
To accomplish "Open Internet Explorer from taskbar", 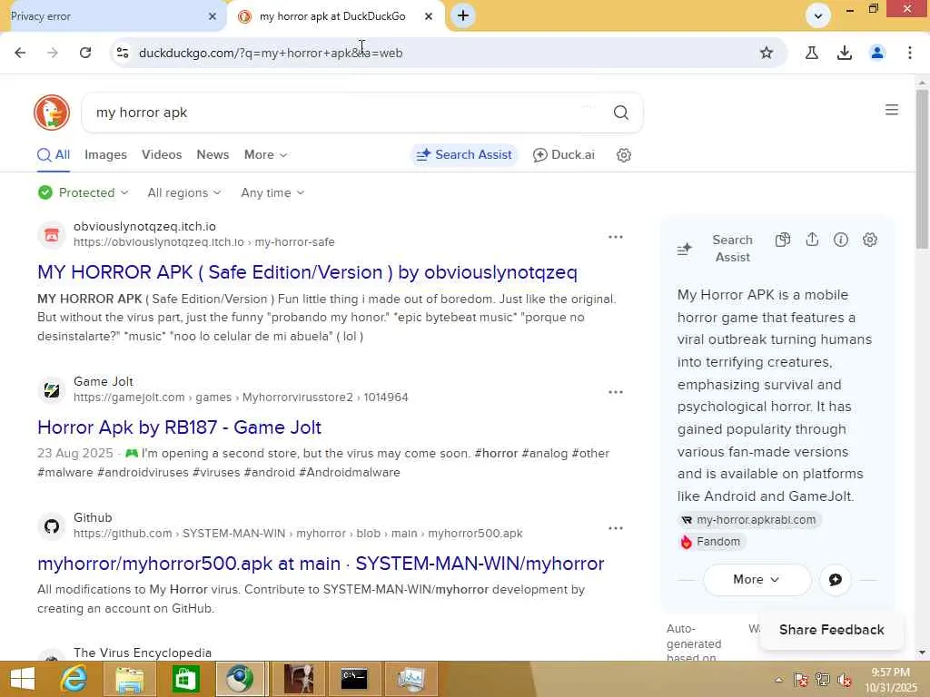I will coord(74,679).
